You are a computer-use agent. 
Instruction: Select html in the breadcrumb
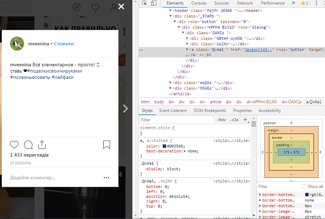(x=145, y=102)
